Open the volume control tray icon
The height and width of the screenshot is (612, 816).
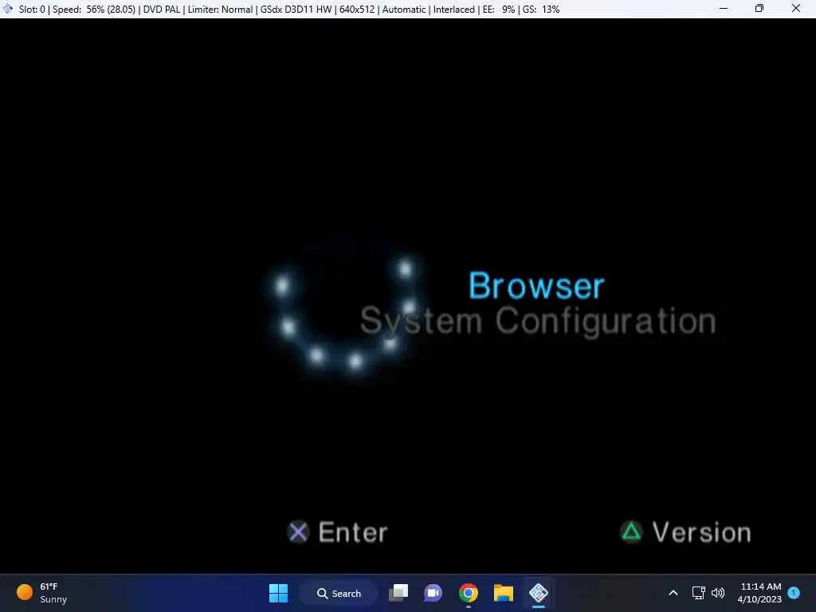(718, 593)
